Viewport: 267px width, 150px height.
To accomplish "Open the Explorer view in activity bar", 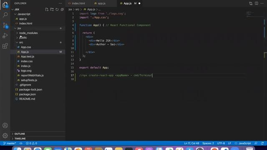I will (5, 5).
